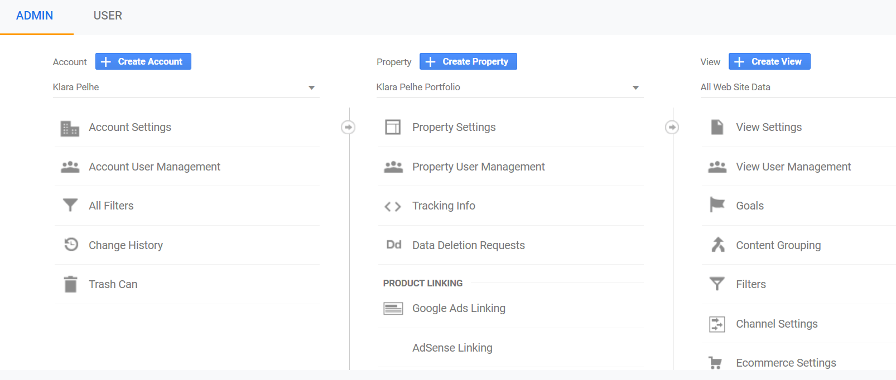Click the Trash Can bin icon
The height and width of the screenshot is (380, 896).
coord(70,284)
